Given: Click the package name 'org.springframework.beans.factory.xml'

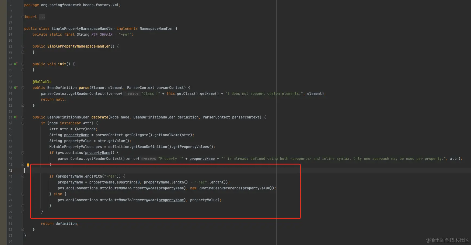Looking at the screenshot, I should [x=80, y=5].
